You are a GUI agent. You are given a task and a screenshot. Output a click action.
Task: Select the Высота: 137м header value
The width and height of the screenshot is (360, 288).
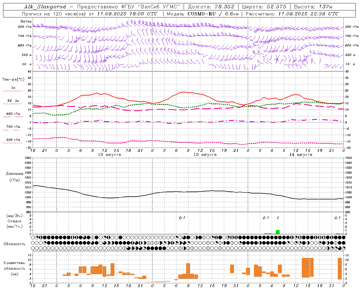point(313,7)
